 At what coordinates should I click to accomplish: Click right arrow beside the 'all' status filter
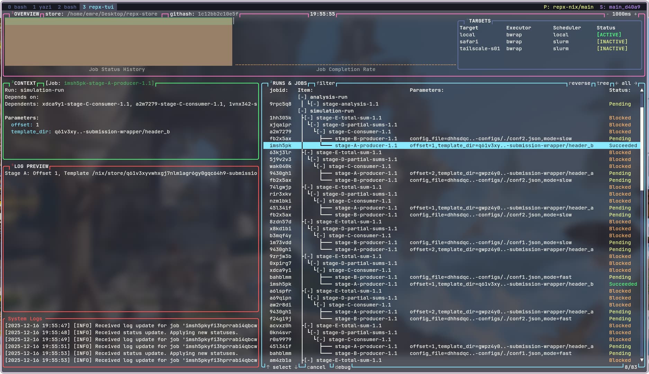pos(636,83)
